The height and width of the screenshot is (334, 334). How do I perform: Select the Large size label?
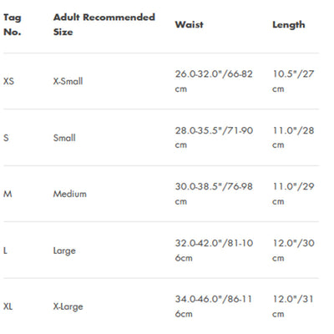(x=64, y=250)
